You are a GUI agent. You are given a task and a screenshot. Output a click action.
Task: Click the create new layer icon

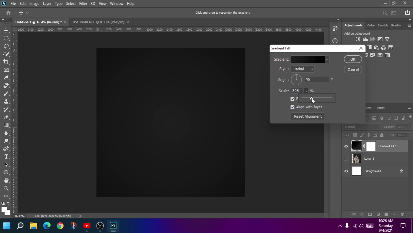(395, 214)
